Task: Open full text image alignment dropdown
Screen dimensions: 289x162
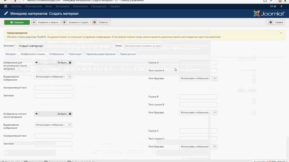Action: [53, 125]
